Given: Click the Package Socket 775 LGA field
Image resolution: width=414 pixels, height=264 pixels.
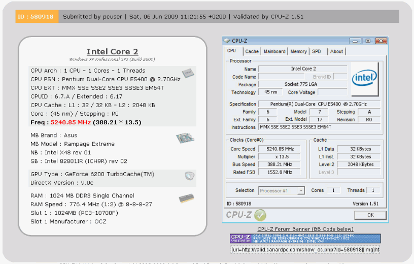Looking at the screenshot, I should pos(303,84).
